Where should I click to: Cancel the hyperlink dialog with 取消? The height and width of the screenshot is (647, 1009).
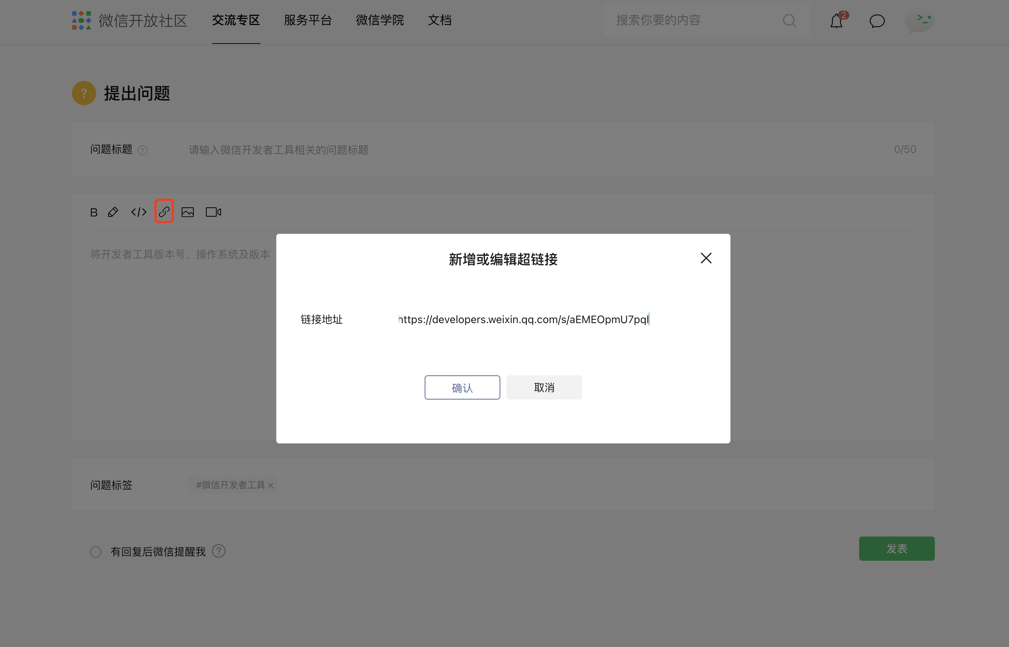coord(544,387)
